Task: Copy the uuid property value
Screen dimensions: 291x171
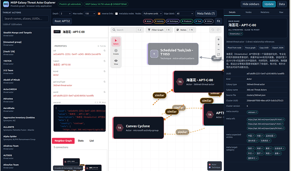Action: click(x=105, y=92)
